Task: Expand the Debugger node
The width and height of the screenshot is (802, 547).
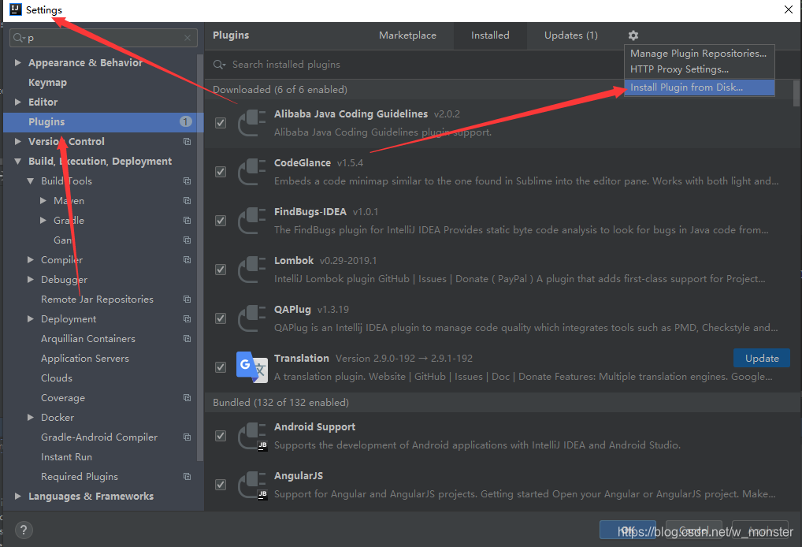Action: (31, 279)
